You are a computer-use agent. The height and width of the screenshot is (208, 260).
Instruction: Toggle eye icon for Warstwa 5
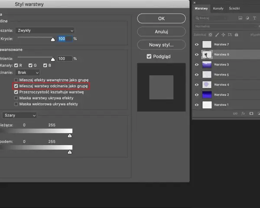pyautogui.click(x=197, y=75)
